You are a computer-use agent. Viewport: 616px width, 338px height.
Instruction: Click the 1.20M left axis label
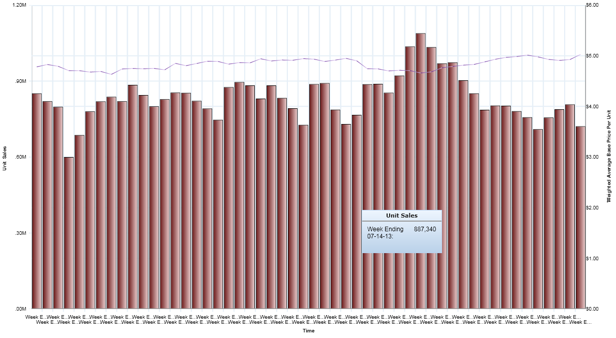(18, 5)
